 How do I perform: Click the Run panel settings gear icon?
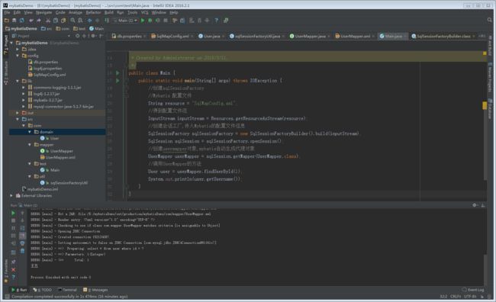pos(475,205)
